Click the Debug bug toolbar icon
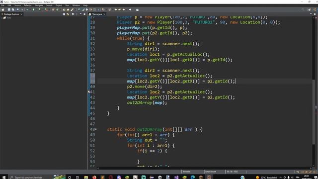This screenshot has width=318, height=179. pos(27,9)
